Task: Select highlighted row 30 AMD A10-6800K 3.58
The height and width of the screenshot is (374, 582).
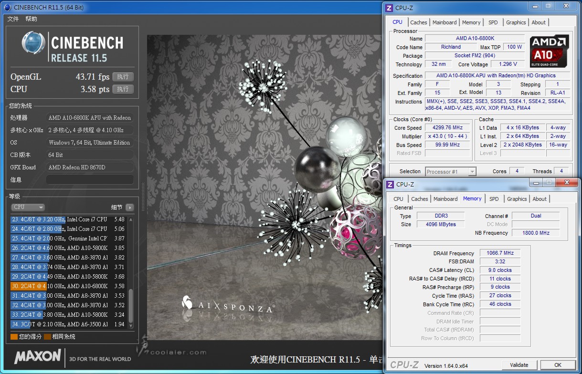Action: pos(69,286)
